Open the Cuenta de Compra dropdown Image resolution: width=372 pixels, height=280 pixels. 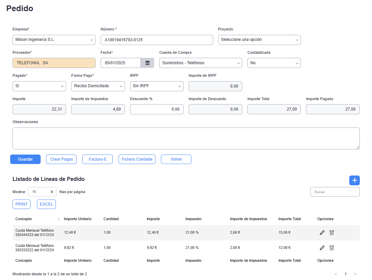(201, 63)
